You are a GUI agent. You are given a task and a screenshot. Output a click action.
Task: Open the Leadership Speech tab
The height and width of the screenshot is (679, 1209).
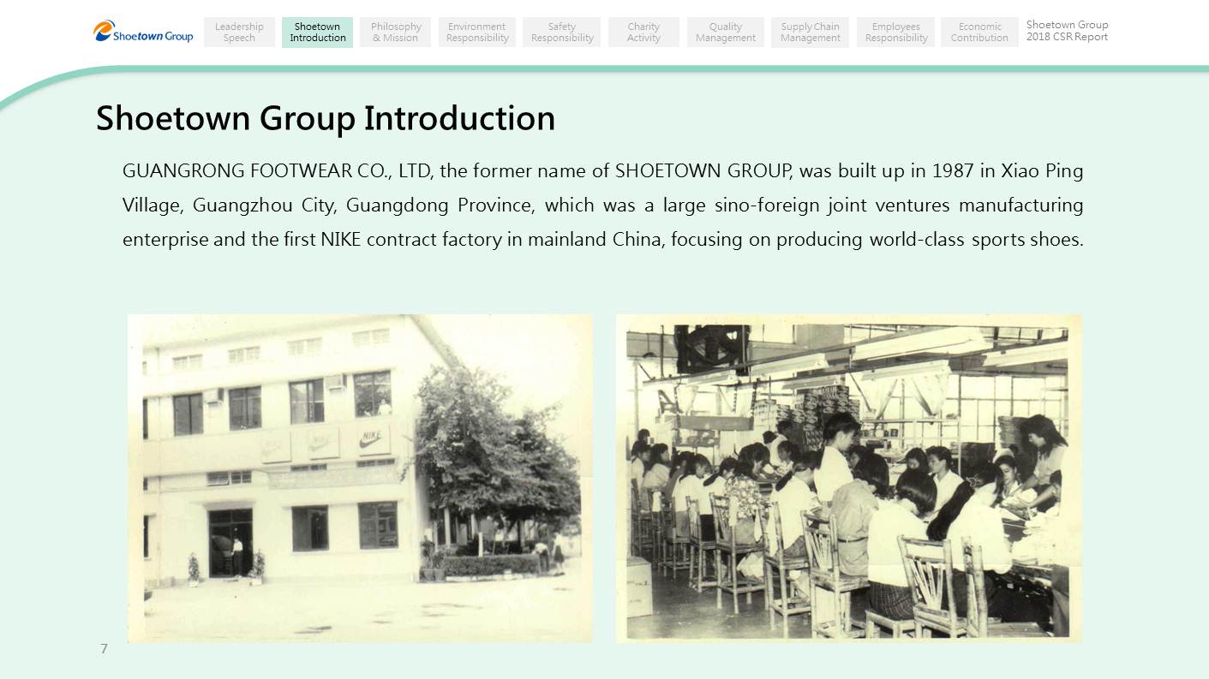[x=239, y=33]
